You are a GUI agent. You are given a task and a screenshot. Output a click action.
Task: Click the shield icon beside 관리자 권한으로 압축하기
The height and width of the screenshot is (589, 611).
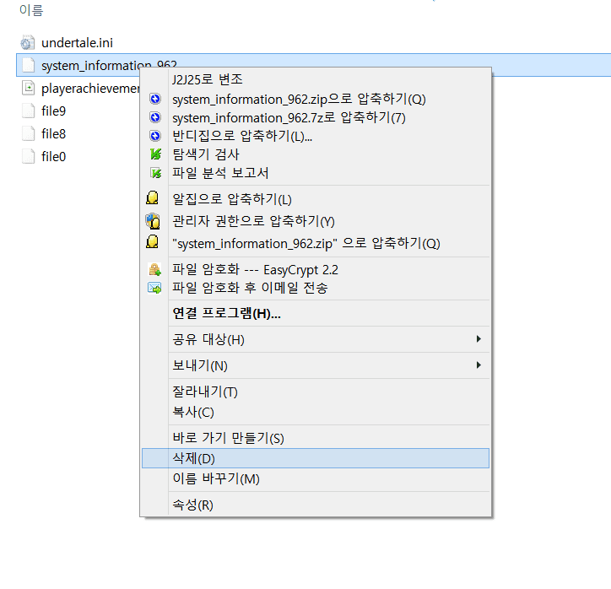pyautogui.click(x=153, y=221)
